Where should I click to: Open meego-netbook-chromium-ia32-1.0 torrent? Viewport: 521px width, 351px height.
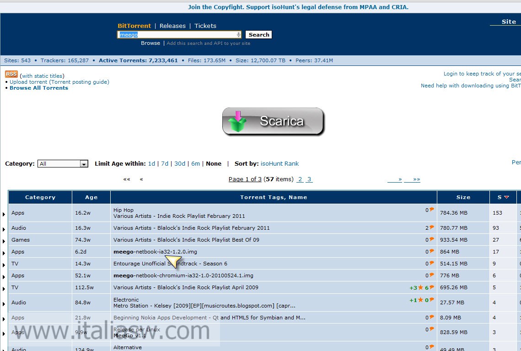183,275
